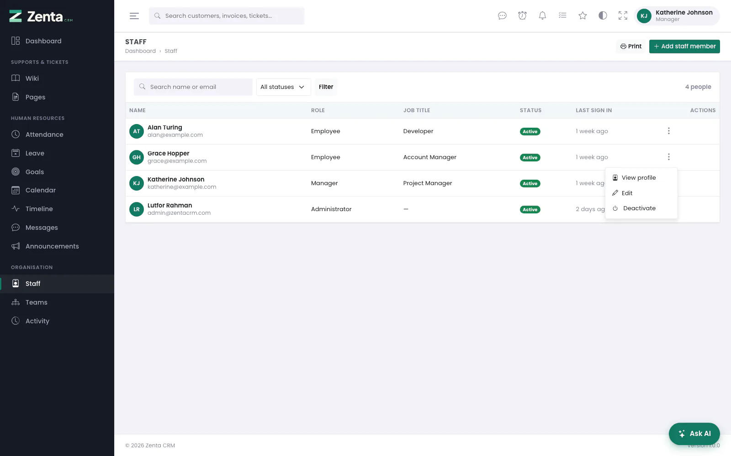Open Timeline in the sidebar
Viewport: 731px width, 456px height.
pyautogui.click(x=57, y=209)
